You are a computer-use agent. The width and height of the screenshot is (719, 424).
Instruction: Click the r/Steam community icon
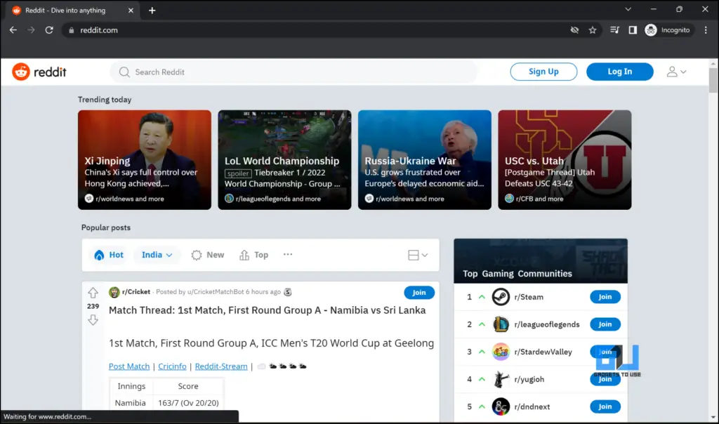(501, 296)
